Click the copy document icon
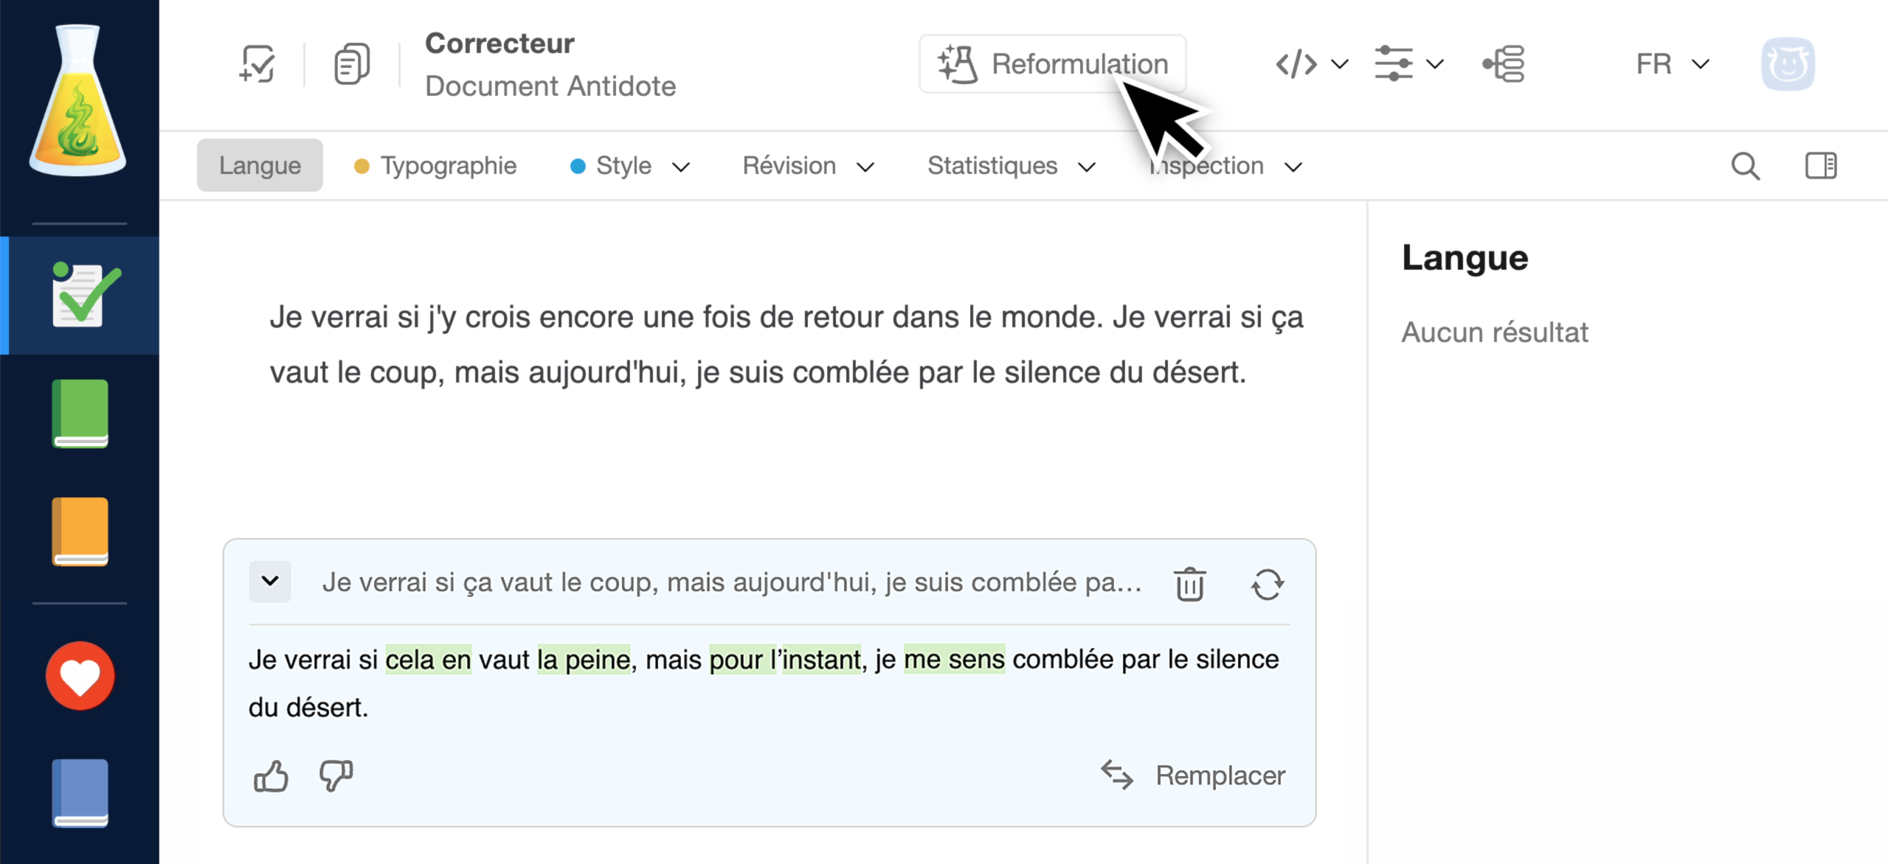1888x864 pixels. tap(352, 64)
